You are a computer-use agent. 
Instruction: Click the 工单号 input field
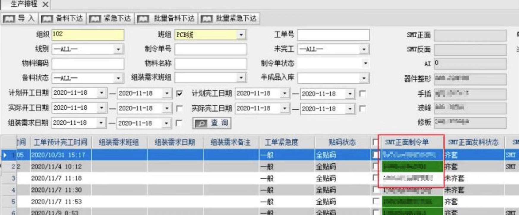[x=333, y=35]
